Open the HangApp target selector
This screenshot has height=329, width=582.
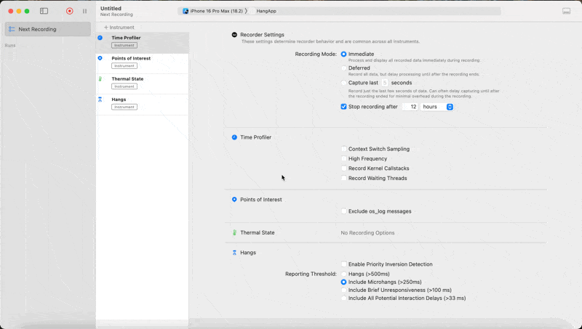pos(266,11)
